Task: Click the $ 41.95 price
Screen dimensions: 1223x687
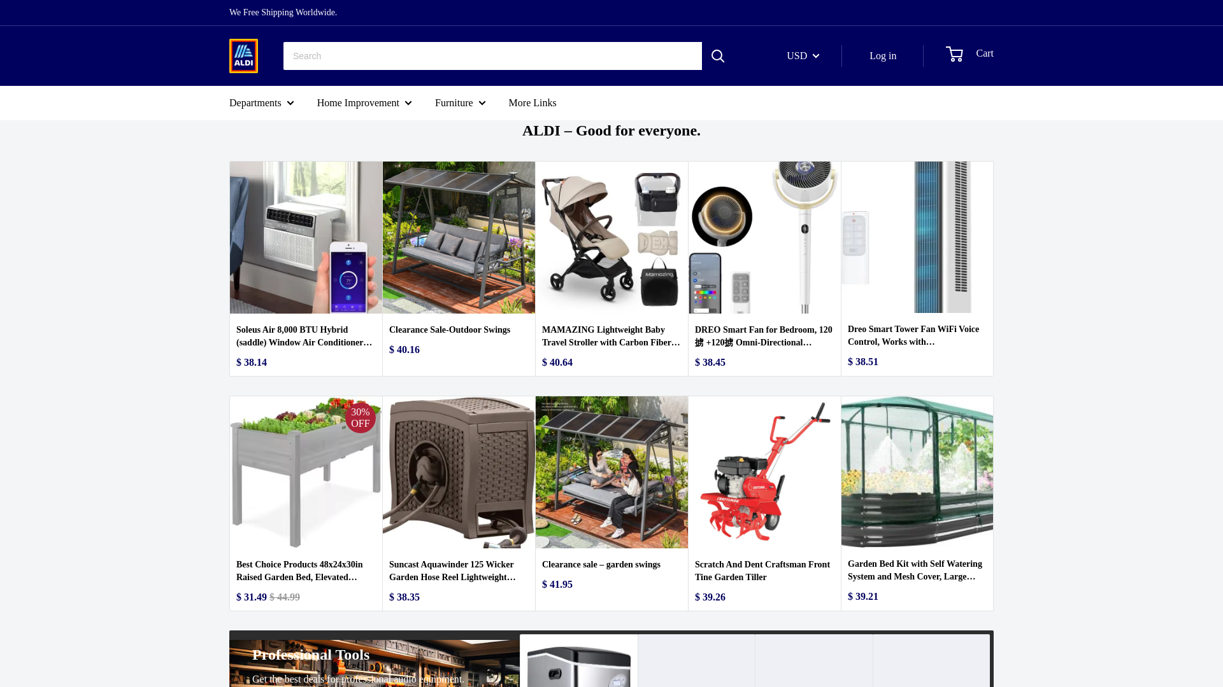Action: (557, 585)
